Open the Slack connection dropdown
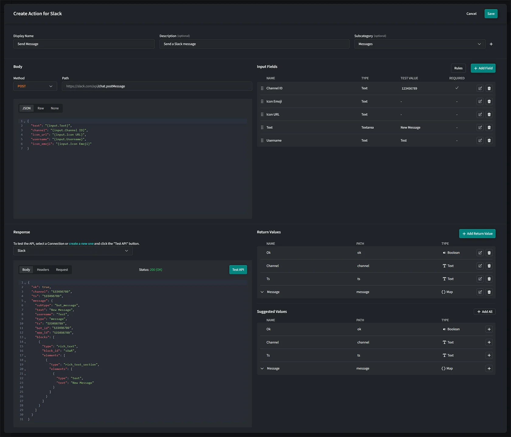Viewport: 511px width, 437px height. click(73, 250)
